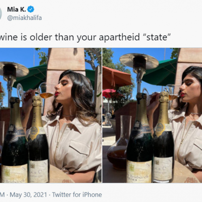Open the Mia K. display name
The width and height of the screenshot is (202, 202).
click(x=17, y=9)
